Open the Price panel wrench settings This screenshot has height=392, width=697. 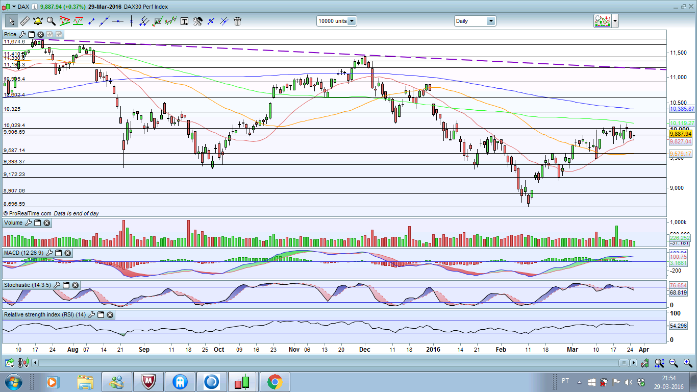point(22,34)
